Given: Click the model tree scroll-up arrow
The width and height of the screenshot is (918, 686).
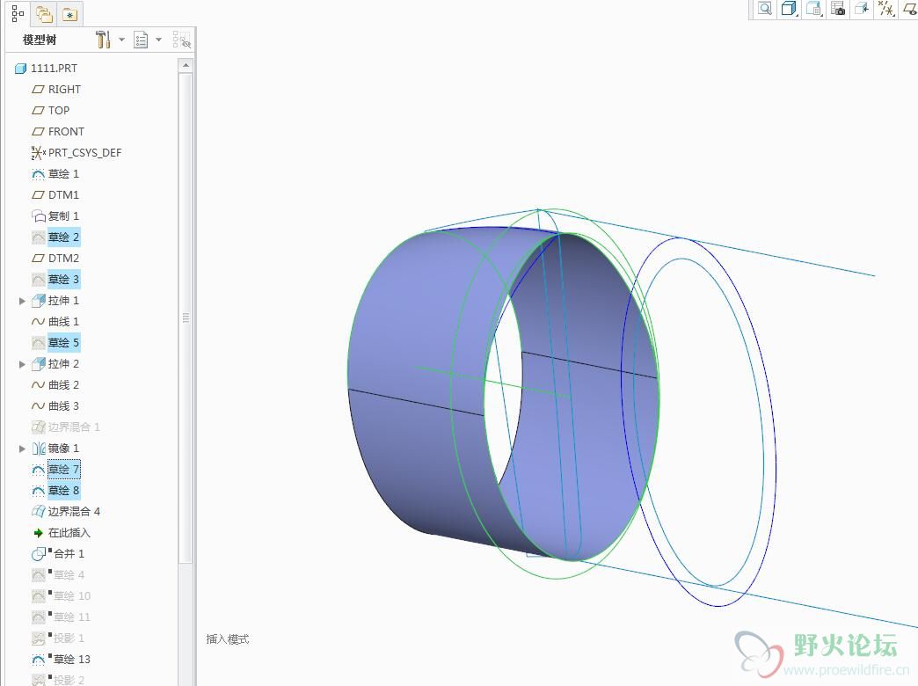Looking at the screenshot, I should pyautogui.click(x=186, y=65).
